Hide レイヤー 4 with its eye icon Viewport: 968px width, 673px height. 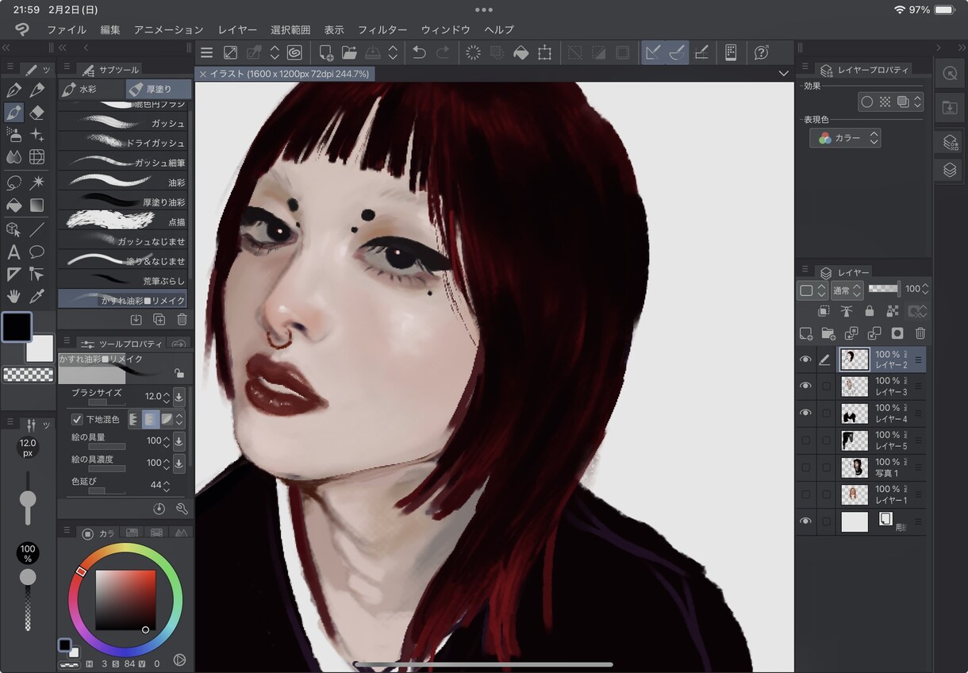(x=805, y=413)
